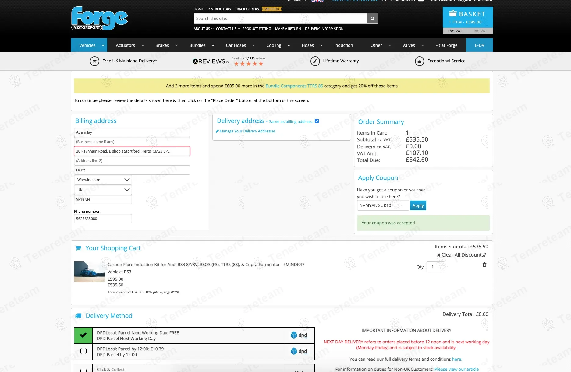571x372 pixels.
Task: Click Manage Your Delivery Addresses link
Action: point(247,131)
